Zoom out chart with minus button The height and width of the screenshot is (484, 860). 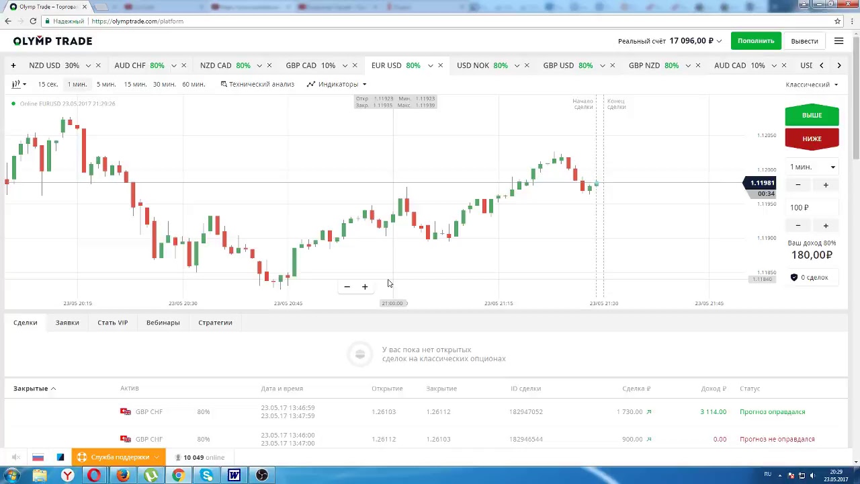point(347,287)
